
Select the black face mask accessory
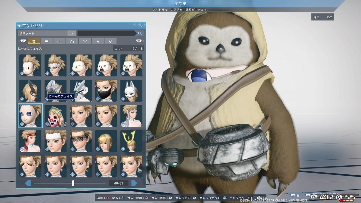[106, 91]
